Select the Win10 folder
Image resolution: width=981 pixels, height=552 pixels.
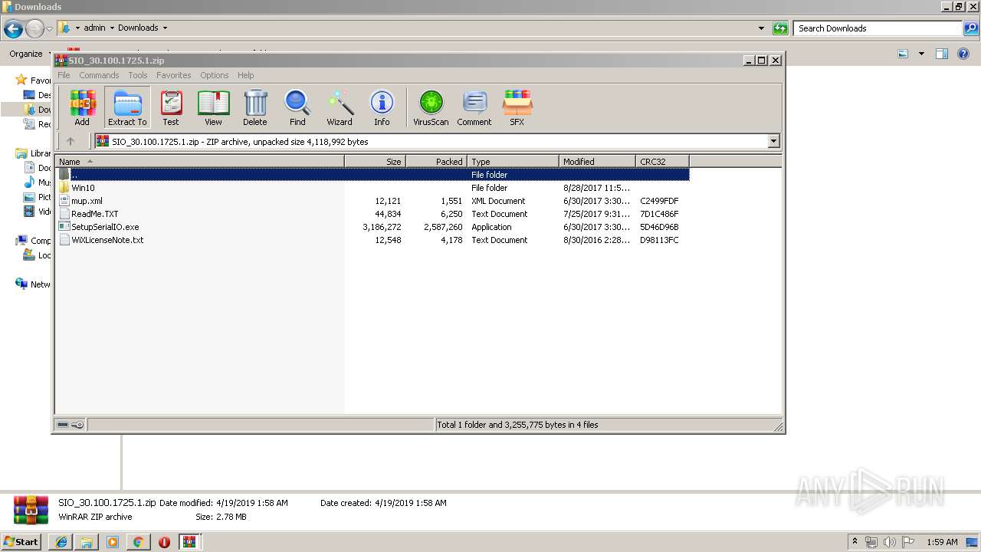(83, 188)
